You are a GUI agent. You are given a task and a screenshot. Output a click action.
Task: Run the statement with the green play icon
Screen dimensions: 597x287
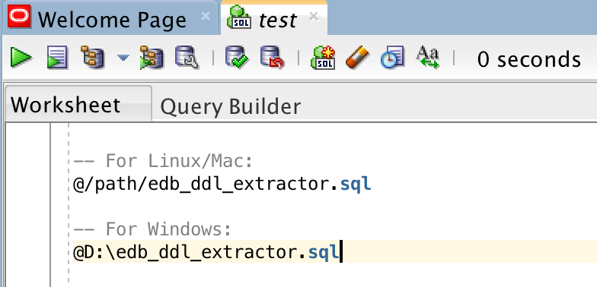21,58
